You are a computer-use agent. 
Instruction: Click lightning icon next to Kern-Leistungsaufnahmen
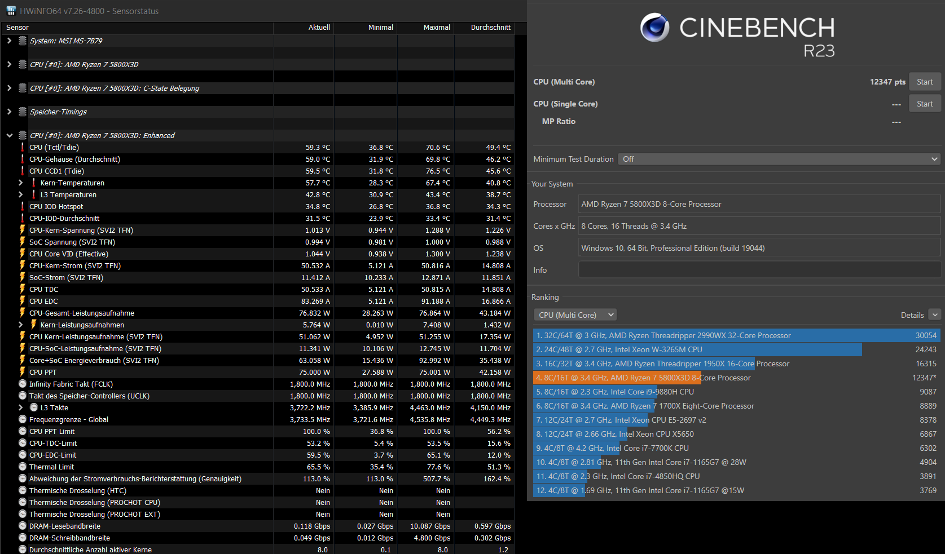click(34, 325)
